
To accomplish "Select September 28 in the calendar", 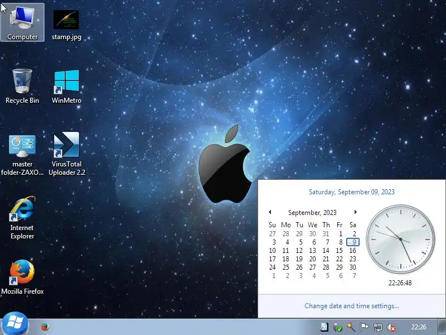I will click(x=326, y=267).
